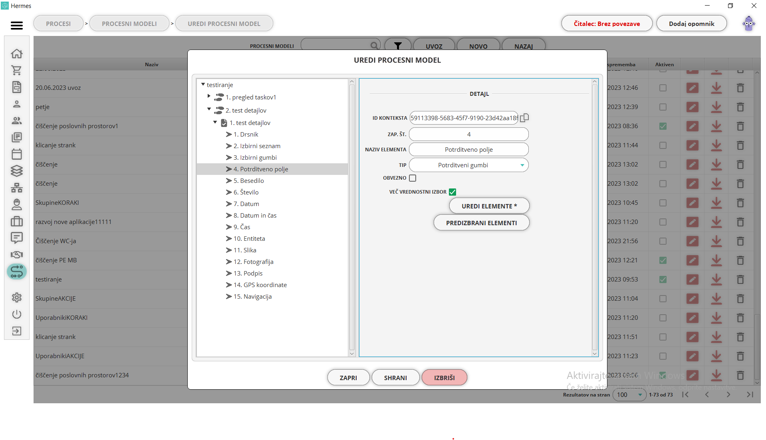Open shopping cart sidebar icon
The image size is (766, 440).
[17, 70]
